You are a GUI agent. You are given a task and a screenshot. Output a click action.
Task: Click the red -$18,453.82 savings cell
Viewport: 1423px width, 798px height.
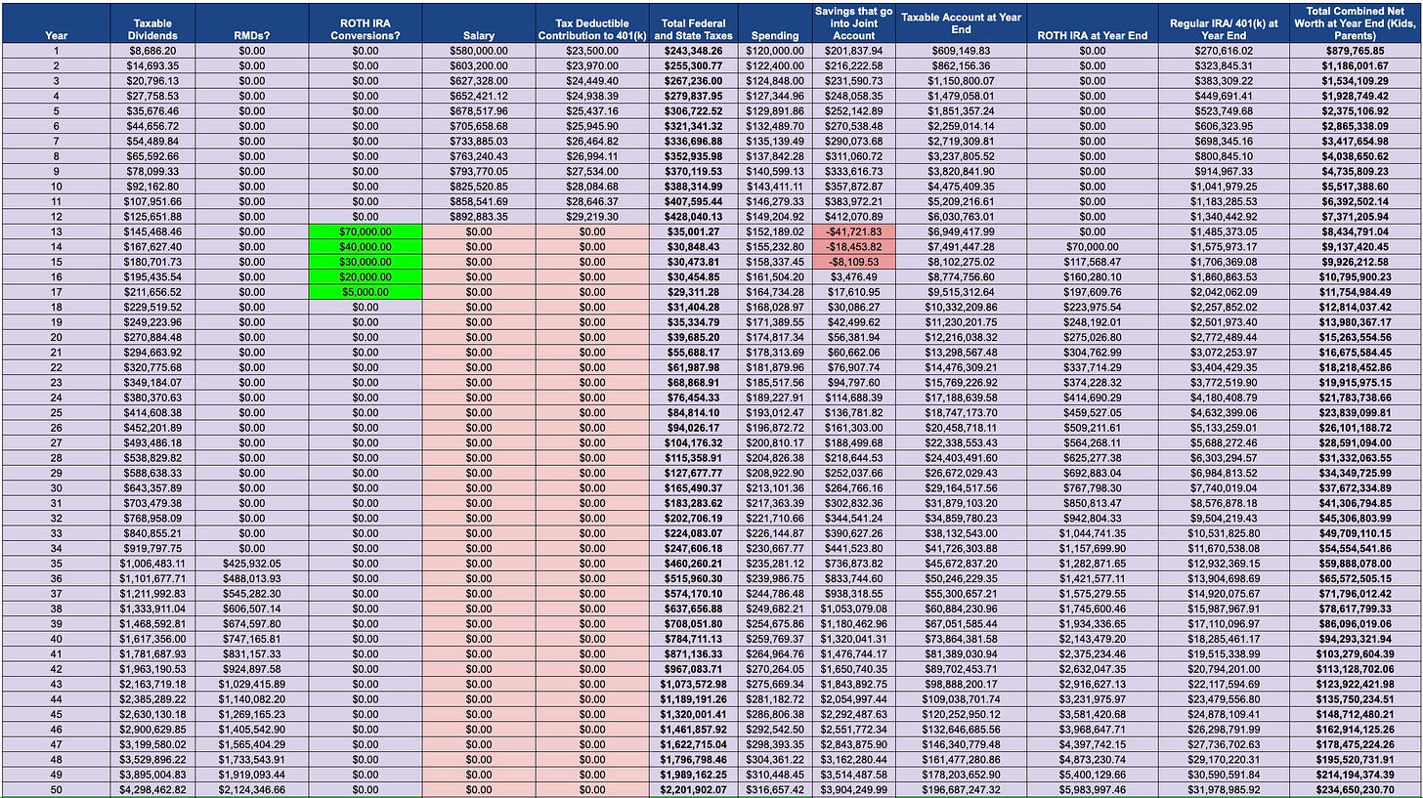click(853, 248)
